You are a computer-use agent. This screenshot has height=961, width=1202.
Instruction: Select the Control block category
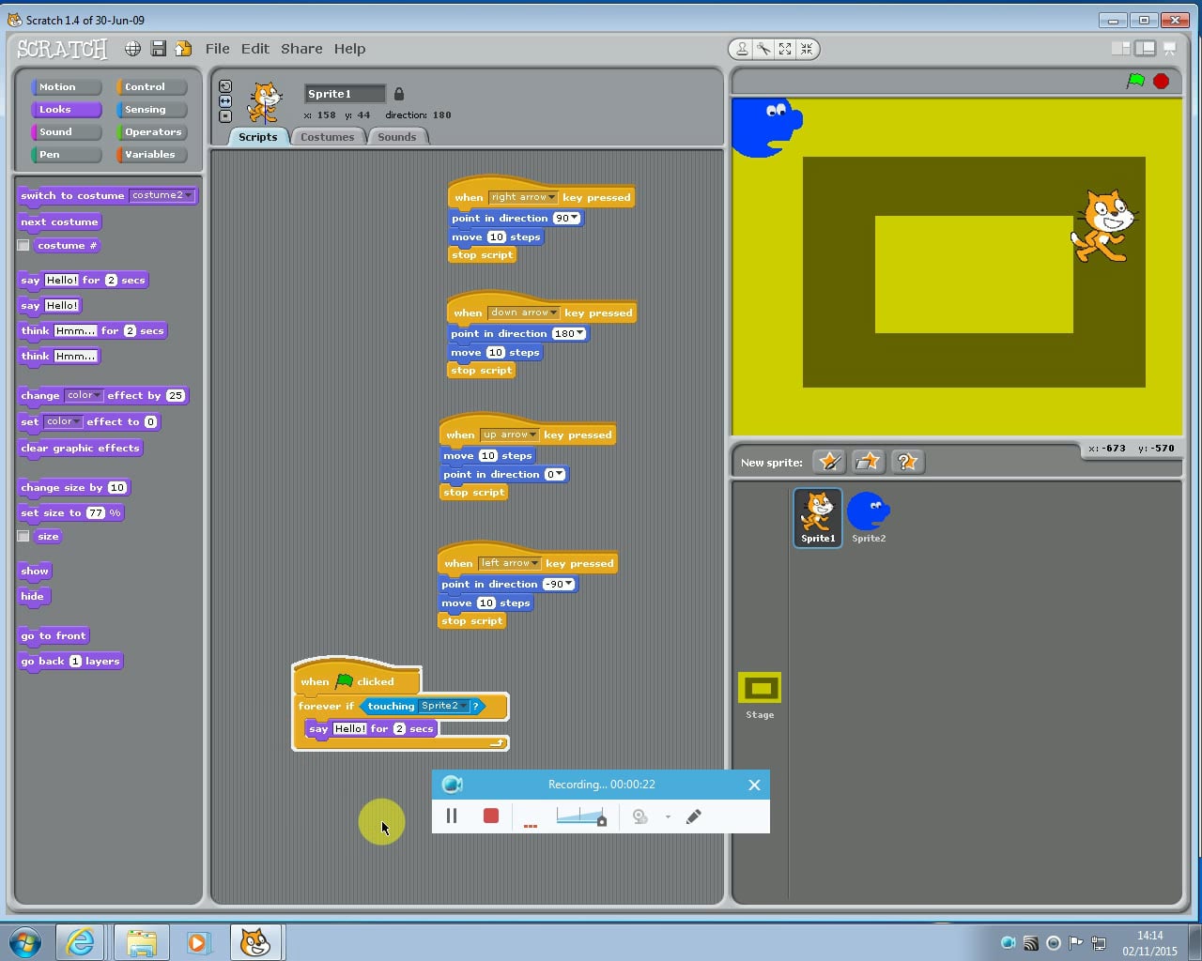(151, 86)
